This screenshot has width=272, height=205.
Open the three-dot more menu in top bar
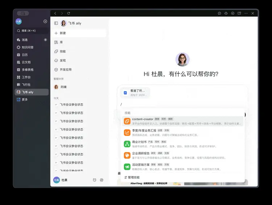click(x=246, y=13)
